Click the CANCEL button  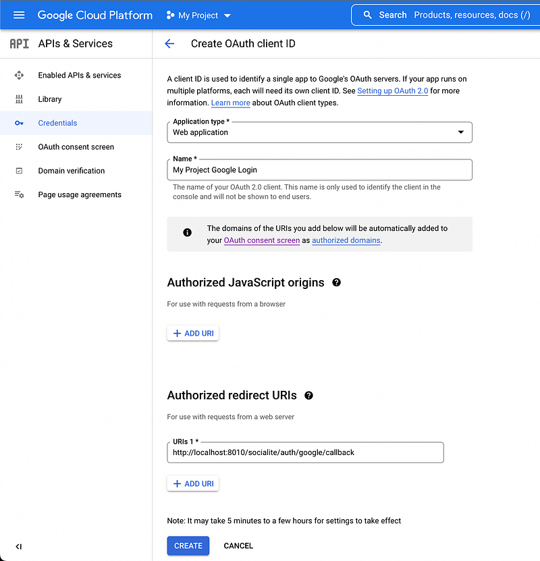click(238, 545)
